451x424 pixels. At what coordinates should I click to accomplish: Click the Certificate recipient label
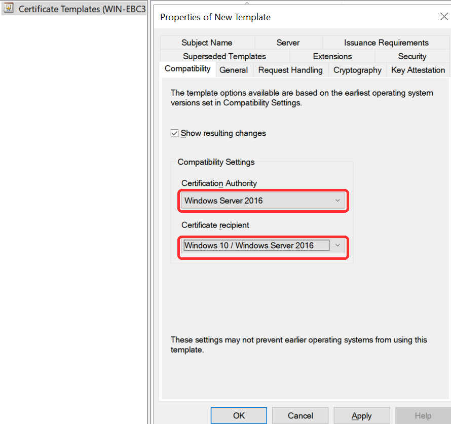[x=215, y=225]
